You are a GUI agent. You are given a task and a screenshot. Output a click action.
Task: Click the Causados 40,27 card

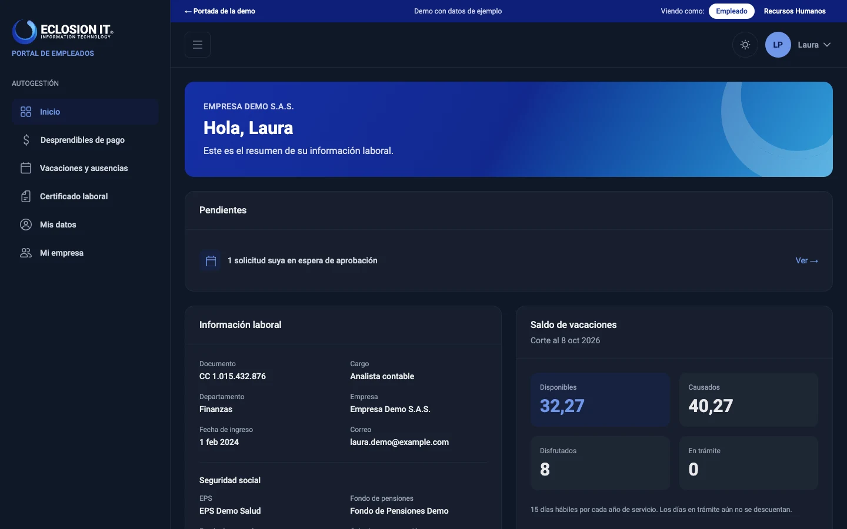[x=749, y=400]
